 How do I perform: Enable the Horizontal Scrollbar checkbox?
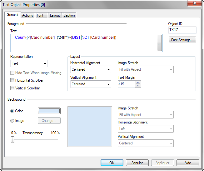coord(12,80)
